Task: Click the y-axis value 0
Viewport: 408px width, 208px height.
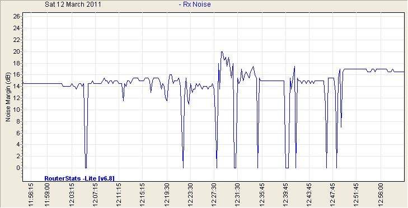Action: tap(18, 168)
